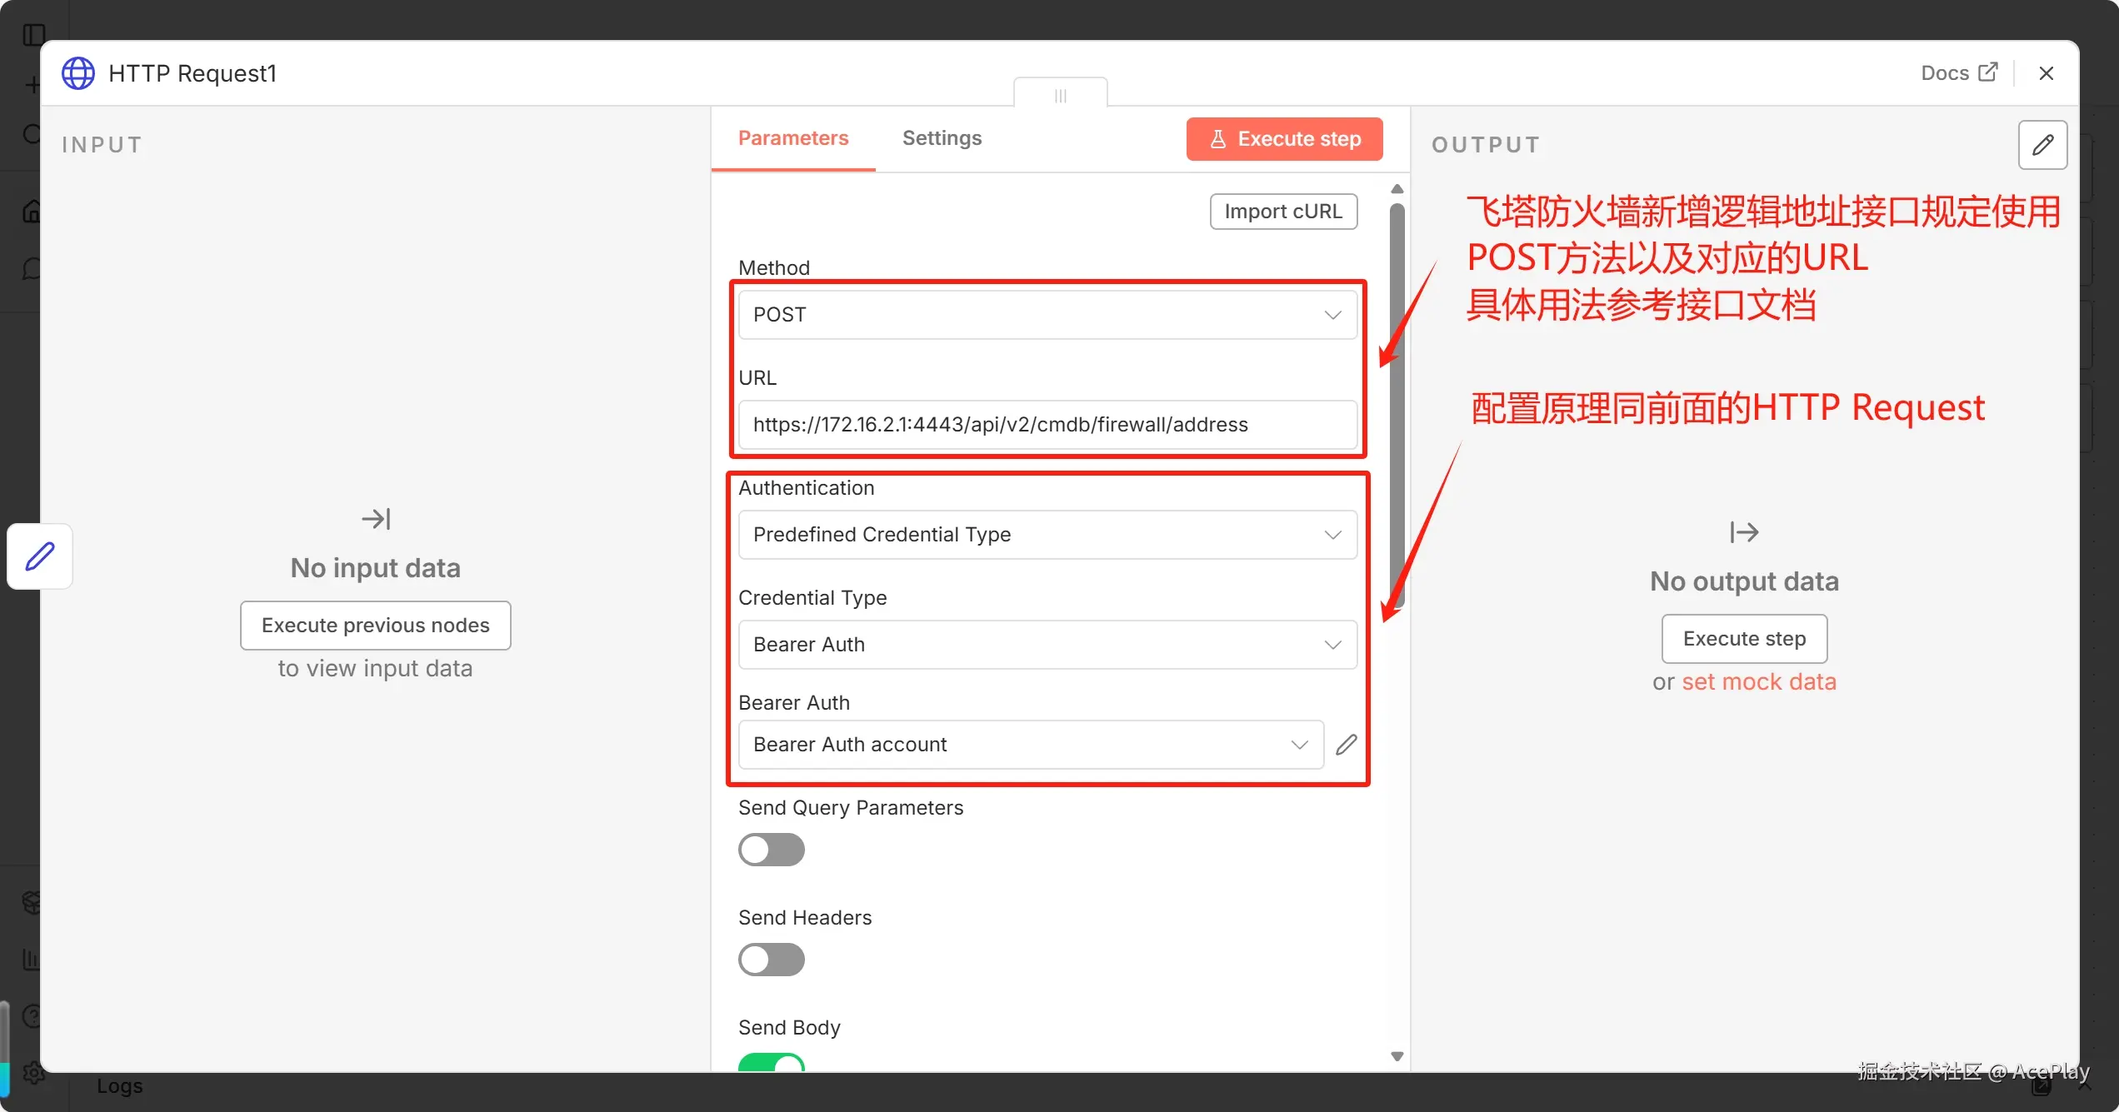The width and height of the screenshot is (2119, 1112).
Task: Switch to the Settings tab
Action: [942, 138]
